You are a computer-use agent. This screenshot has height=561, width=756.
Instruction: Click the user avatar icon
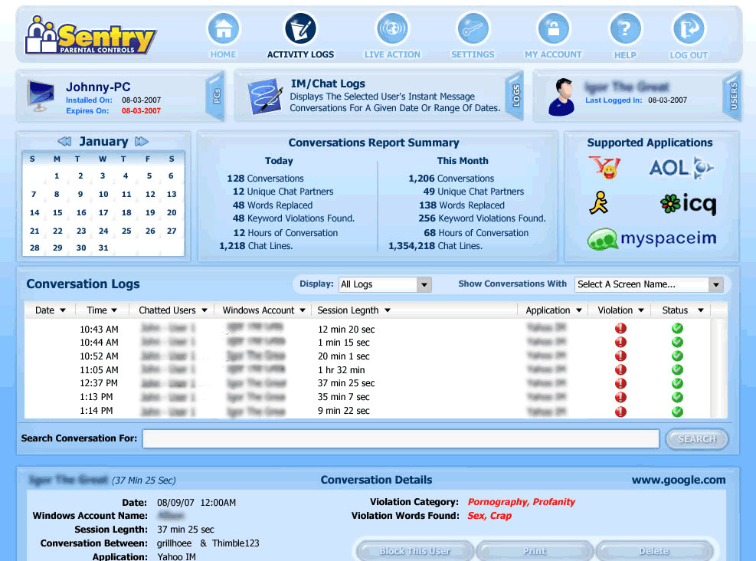pyautogui.click(x=561, y=97)
